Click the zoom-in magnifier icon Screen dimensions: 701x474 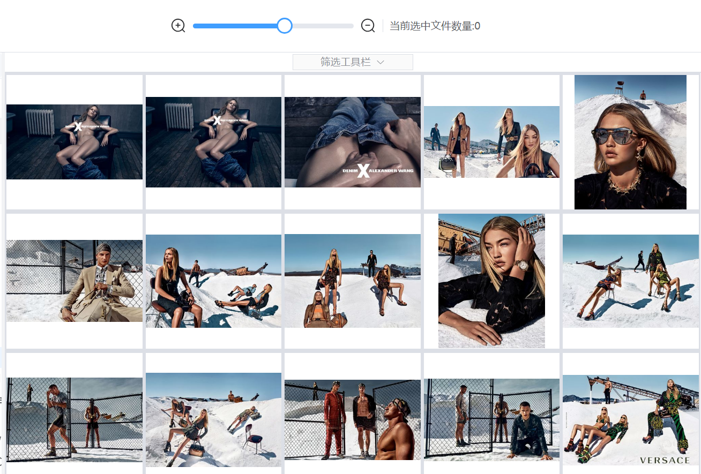coord(178,25)
